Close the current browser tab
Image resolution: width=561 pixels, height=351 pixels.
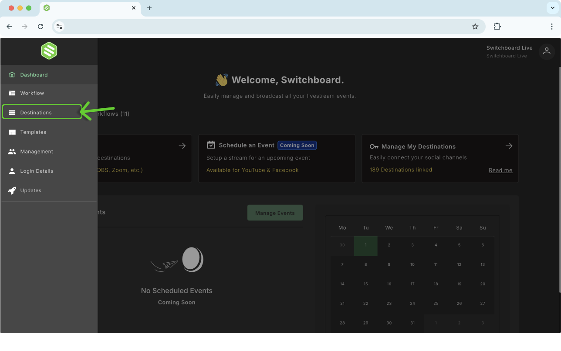click(134, 8)
